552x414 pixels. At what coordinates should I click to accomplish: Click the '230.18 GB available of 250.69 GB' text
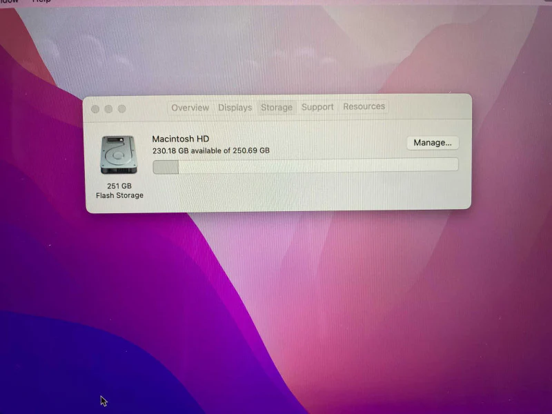click(211, 150)
